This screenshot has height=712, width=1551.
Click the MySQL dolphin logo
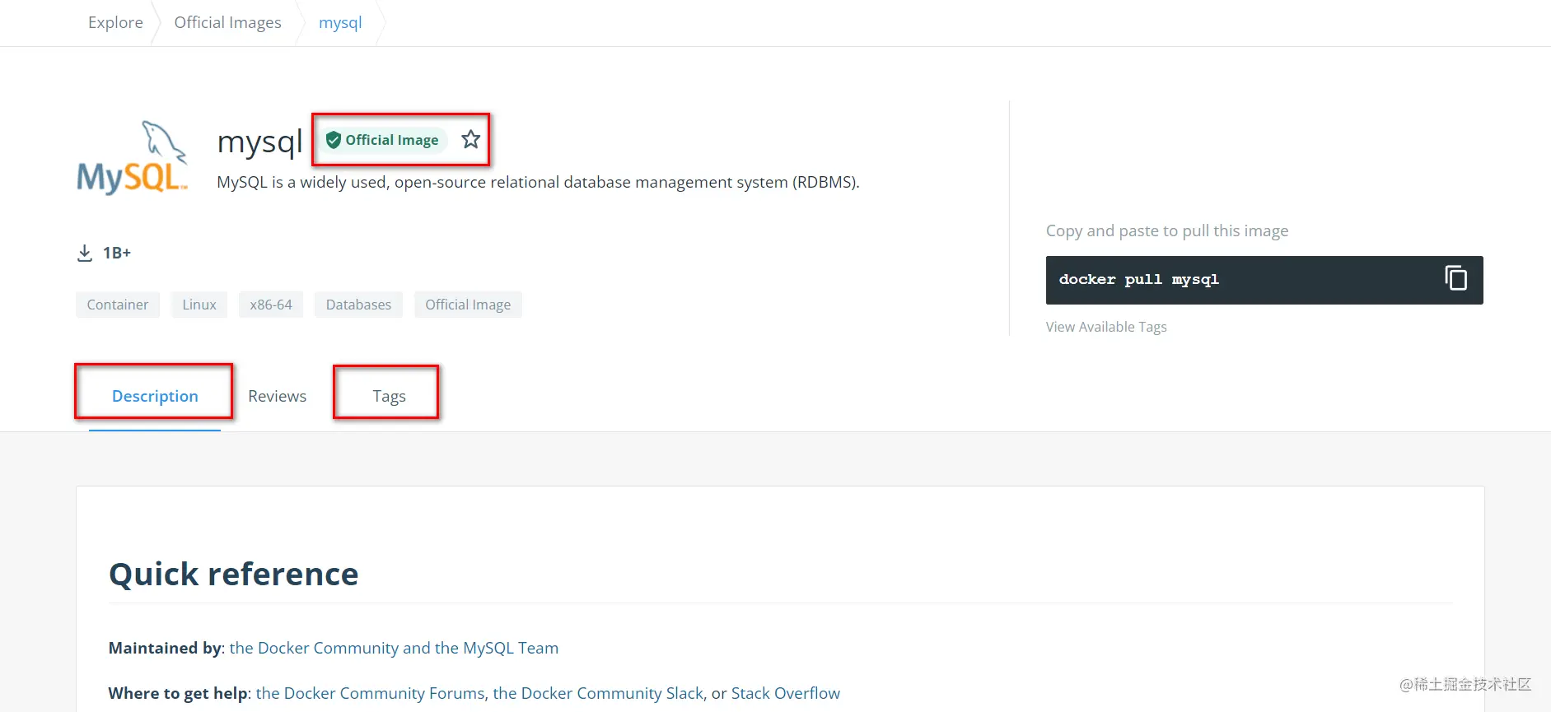133,157
